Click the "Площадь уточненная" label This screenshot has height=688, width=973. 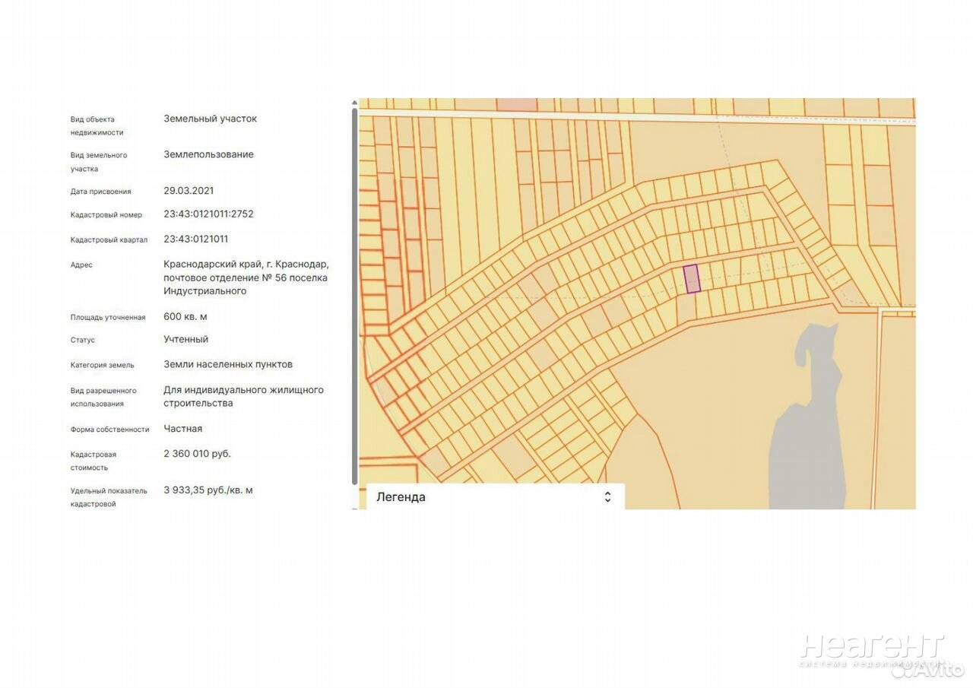tap(108, 318)
